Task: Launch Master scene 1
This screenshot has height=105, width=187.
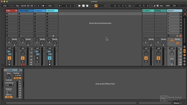Action: click(x=168, y=14)
